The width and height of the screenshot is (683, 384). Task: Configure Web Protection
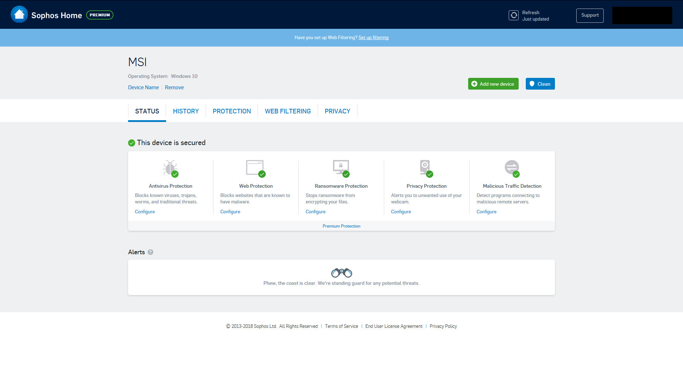coord(230,212)
